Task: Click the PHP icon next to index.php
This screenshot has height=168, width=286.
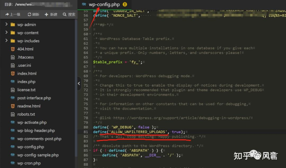Action: pos(12,81)
